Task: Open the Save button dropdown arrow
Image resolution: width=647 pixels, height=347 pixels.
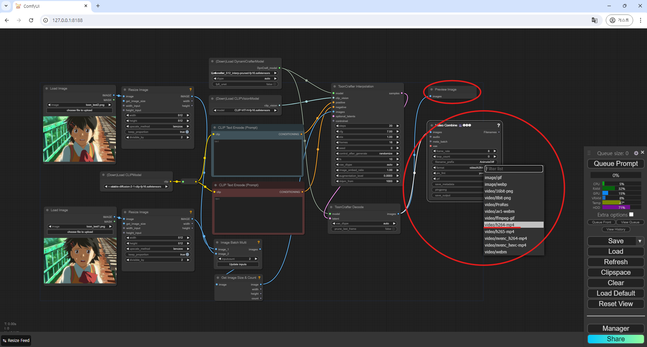Action: point(640,241)
